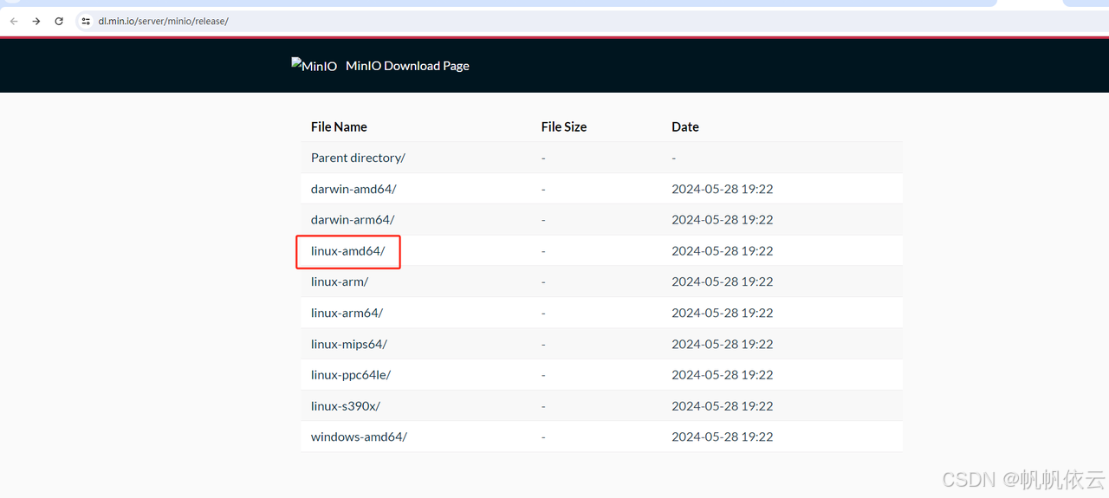Focus the address bar URL dl.min.io
Screen dimensions: 1109x498
pyautogui.click(x=163, y=21)
